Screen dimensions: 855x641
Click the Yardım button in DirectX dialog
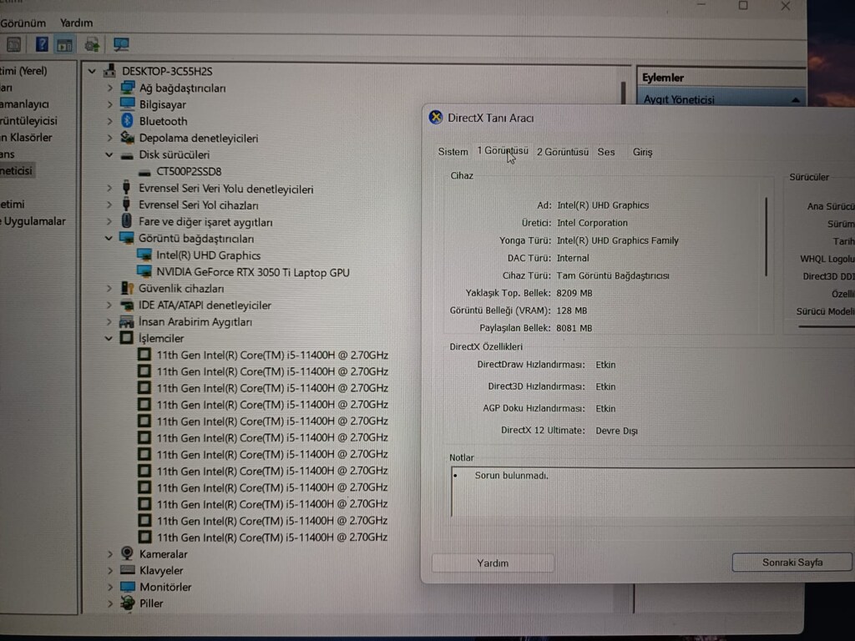(493, 563)
